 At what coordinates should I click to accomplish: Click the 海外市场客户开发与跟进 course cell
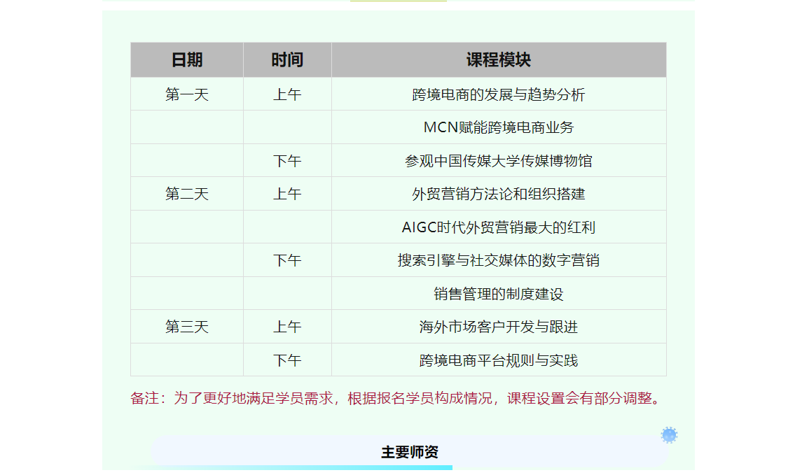[499, 327]
